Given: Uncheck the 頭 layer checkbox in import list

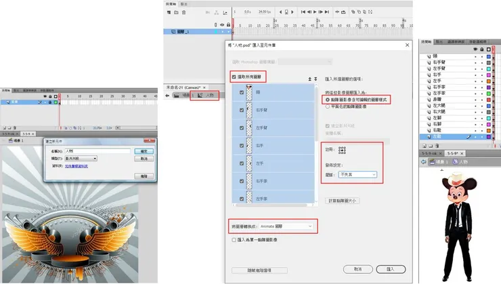Looking at the screenshot, I should 242,92.
